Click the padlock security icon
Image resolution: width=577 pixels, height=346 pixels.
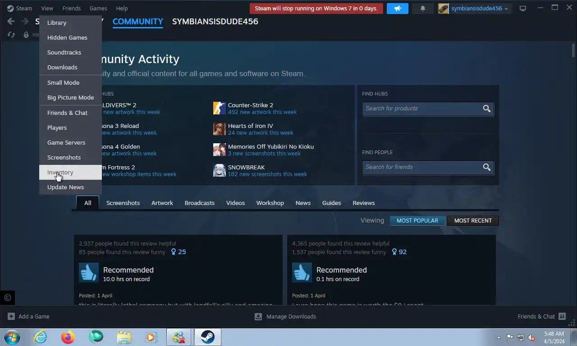(26, 35)
